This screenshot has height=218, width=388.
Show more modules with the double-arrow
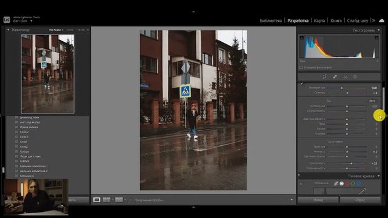coord(373,21)
